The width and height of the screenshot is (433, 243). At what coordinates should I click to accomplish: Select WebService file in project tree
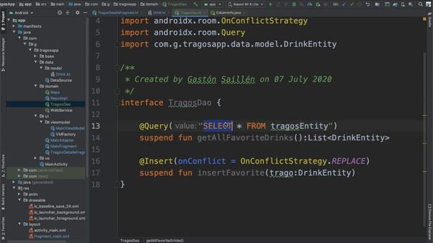point(61,110)
